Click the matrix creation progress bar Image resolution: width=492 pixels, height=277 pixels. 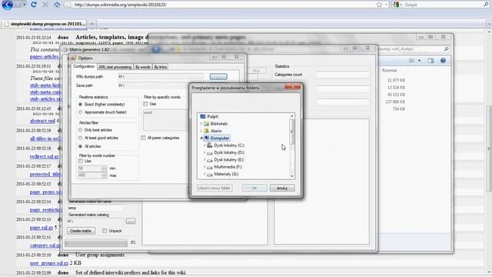click(x=96, y=243)
